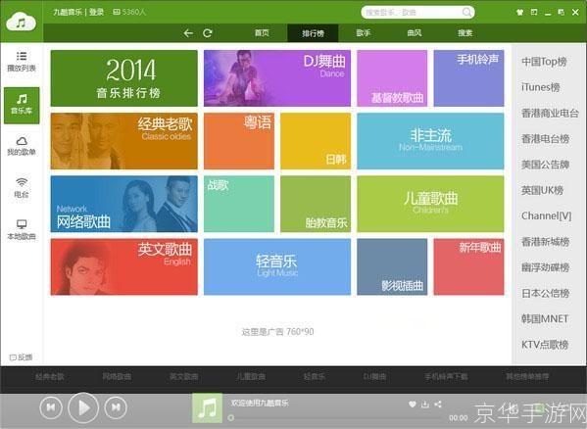Select 幽浮劲碟榜 chart

pos(546,267)
